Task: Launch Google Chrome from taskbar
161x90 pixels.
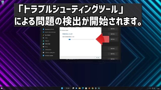Action: point(93,88)
